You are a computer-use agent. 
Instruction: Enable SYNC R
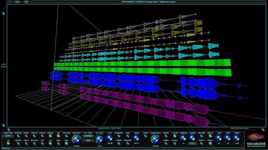(x=42, y=136)
